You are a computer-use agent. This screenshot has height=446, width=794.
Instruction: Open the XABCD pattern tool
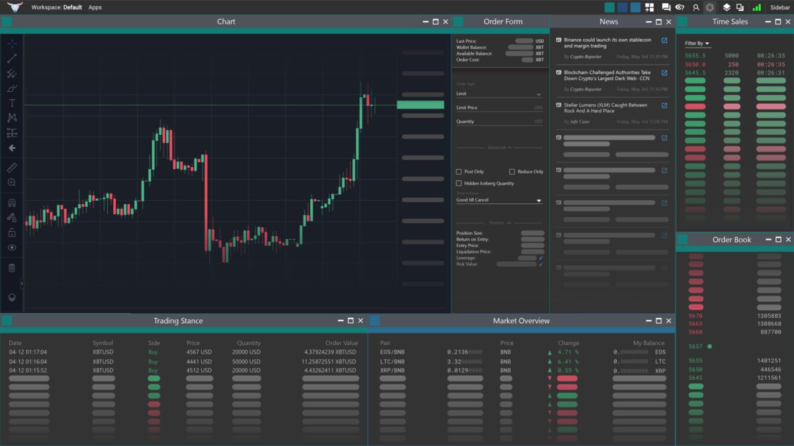tap(12, 118)
